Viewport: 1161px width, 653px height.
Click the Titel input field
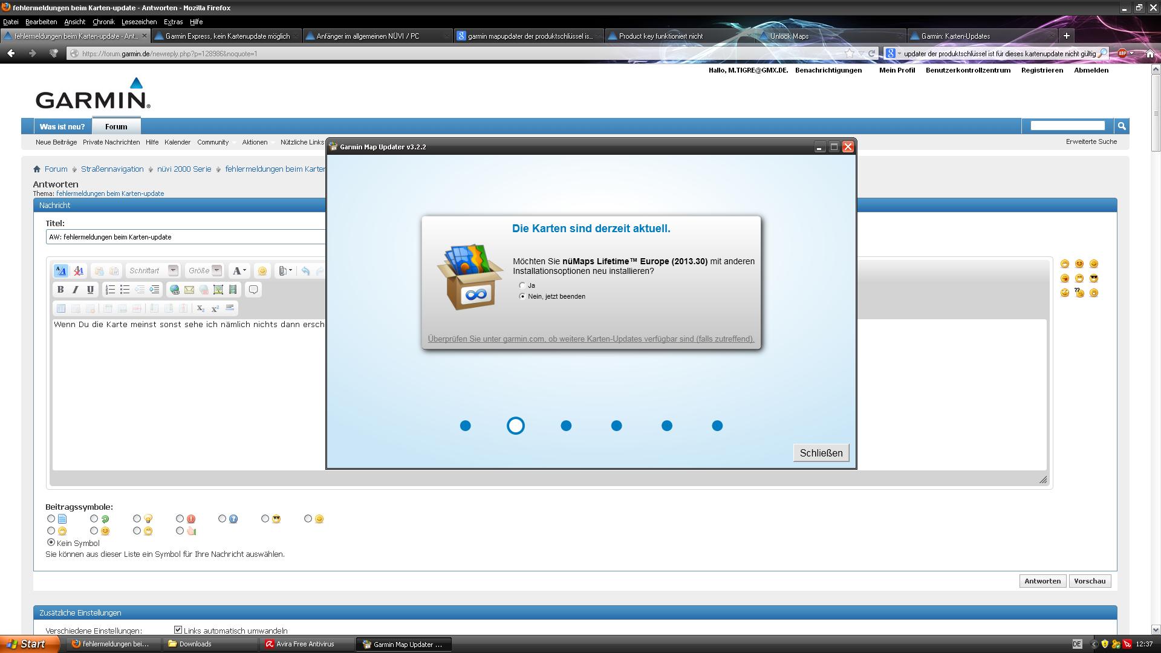(x=186, y=237)
